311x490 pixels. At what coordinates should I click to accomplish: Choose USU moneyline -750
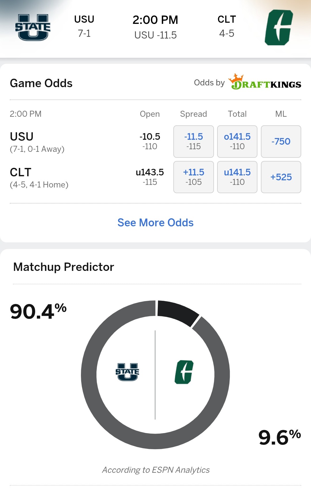tap(281, 141)
